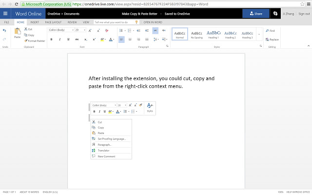Viewport: 312px width, 195px height.
Task: Expand the ribbon bullets style arrow
Action: pyautogui.click(x=125, y=30)
